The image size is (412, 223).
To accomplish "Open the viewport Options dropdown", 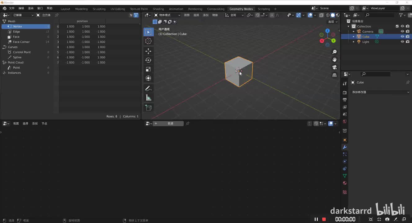I will pos(333,22).
